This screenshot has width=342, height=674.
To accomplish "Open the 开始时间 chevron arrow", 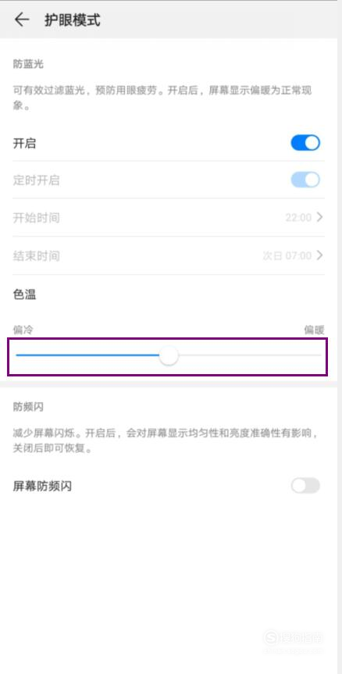I will click(x=319, y=217).
